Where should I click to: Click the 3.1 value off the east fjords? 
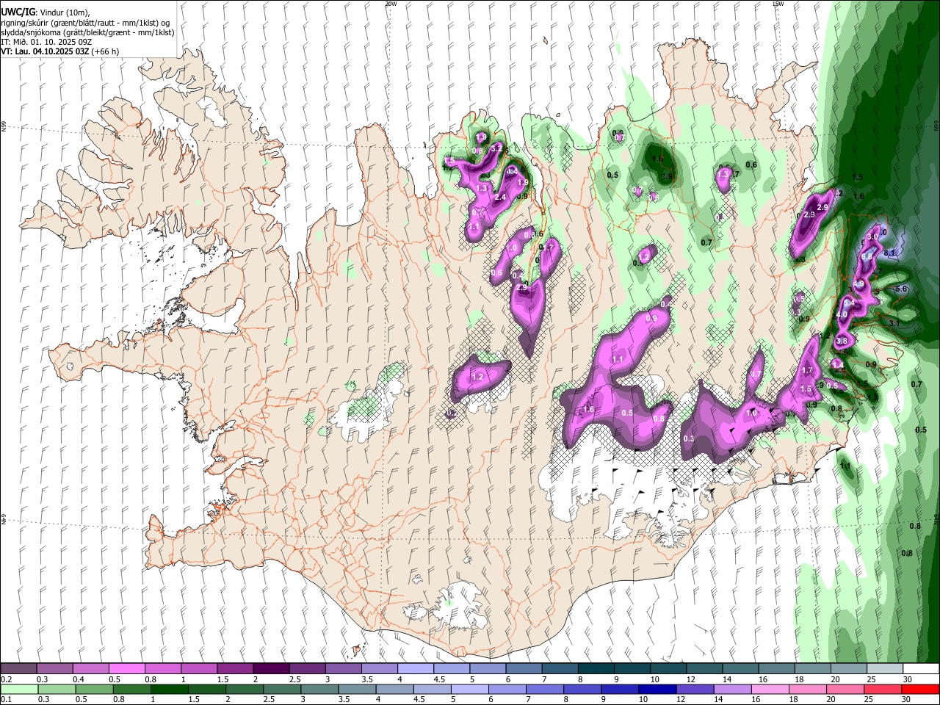click(894, 323)
